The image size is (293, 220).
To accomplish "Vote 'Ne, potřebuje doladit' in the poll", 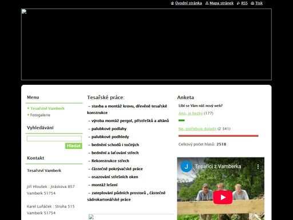I will click(x=197, y=129).
